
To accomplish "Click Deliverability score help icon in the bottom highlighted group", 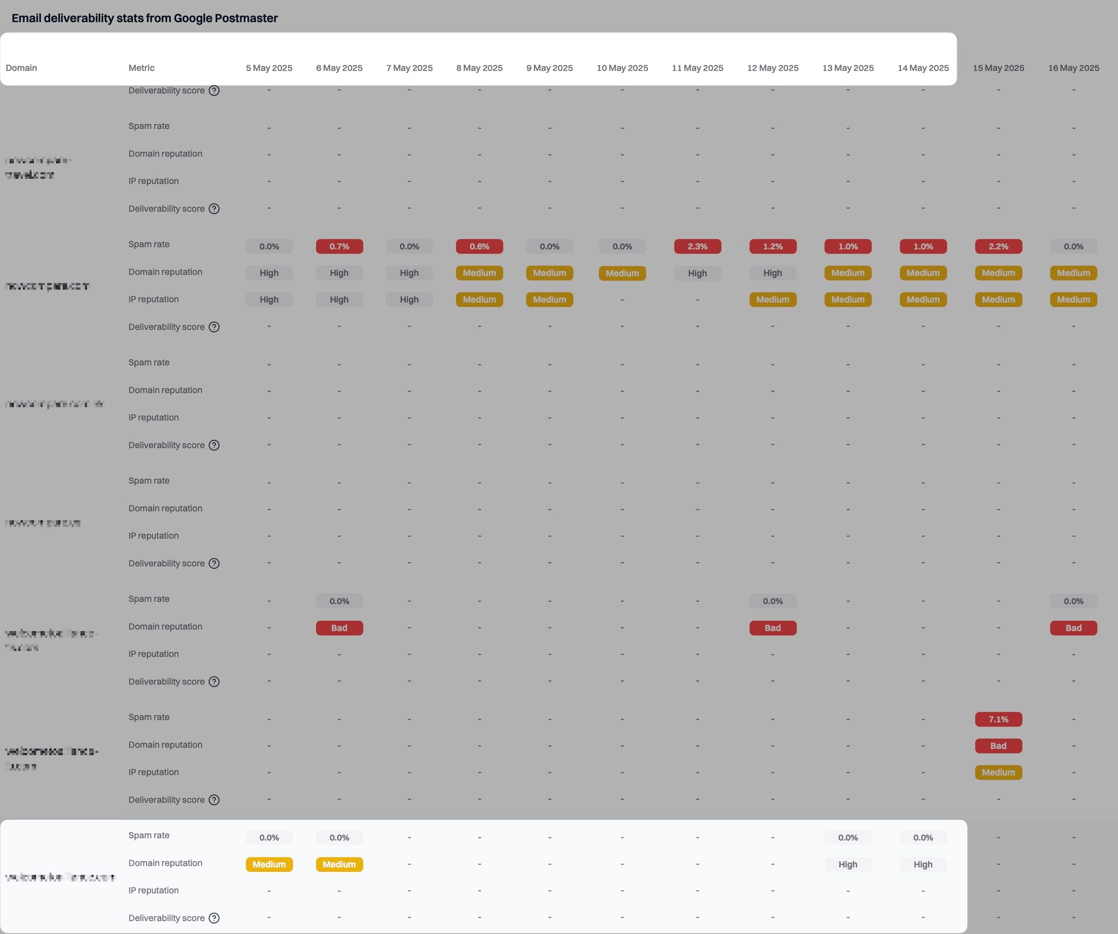I will point(214,918).
